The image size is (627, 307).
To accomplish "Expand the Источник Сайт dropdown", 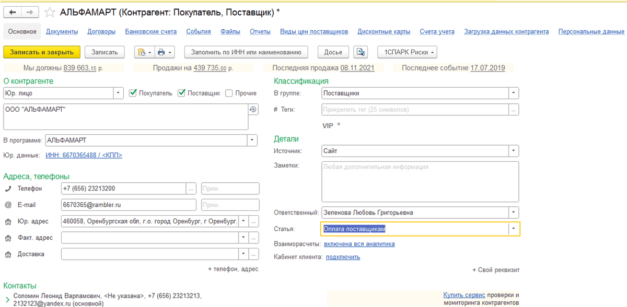I will [514, 151].
